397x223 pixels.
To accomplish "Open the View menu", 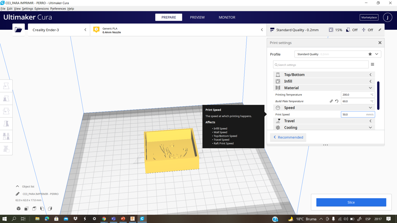I will 17,9.
